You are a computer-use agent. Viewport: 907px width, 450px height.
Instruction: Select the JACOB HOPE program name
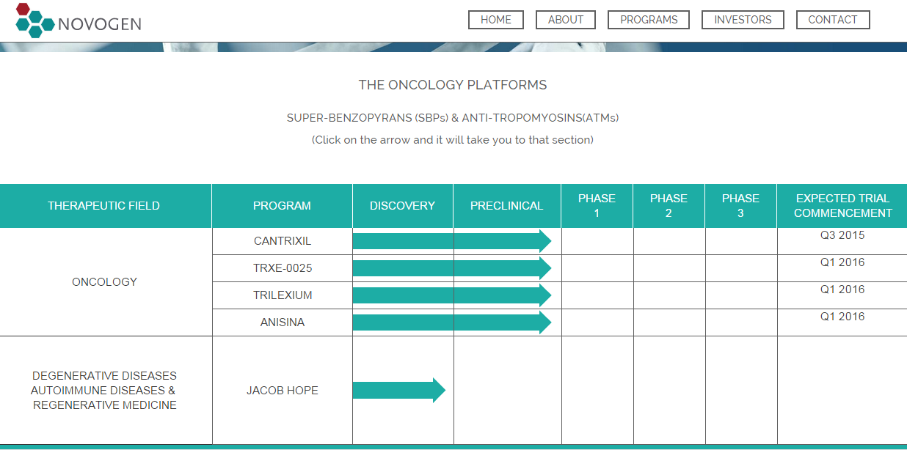pos(283,391)
